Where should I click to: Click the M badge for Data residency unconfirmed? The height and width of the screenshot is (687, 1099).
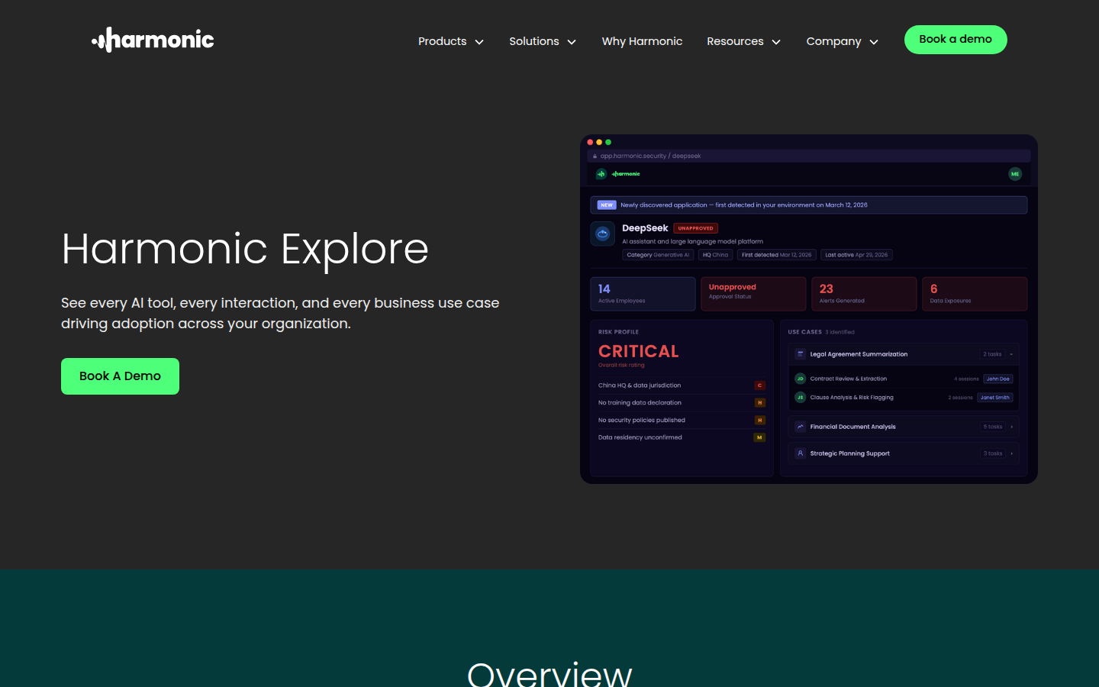click(759, 437)
